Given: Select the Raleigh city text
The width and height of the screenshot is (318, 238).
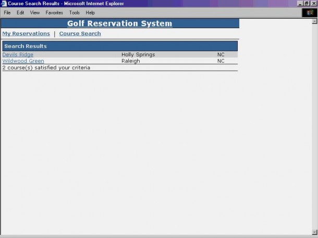Looking at the screenshot, I should tap(131, 61).
